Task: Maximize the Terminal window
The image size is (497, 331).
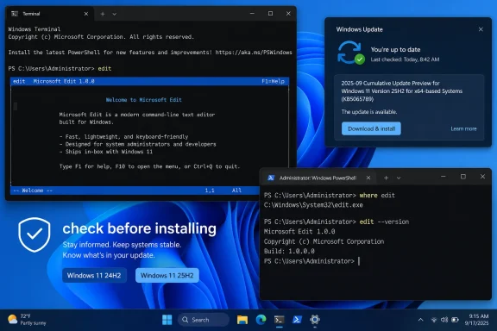Action: click(x=270, y=14)
